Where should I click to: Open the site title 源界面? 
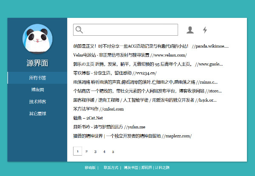(x=37, y=63)
